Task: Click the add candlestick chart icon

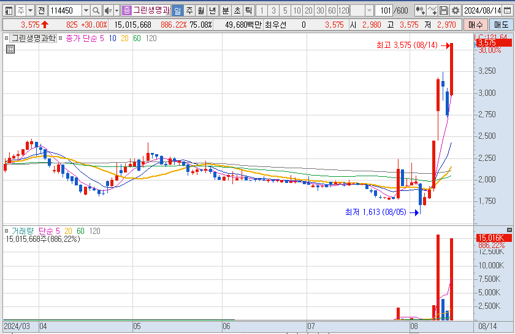Action: point(420,10)
